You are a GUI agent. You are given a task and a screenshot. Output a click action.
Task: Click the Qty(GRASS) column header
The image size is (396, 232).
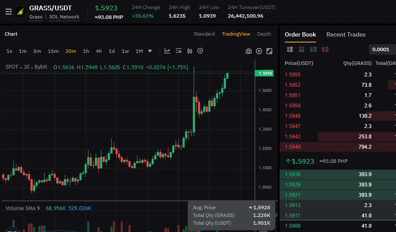coord(357,63)
